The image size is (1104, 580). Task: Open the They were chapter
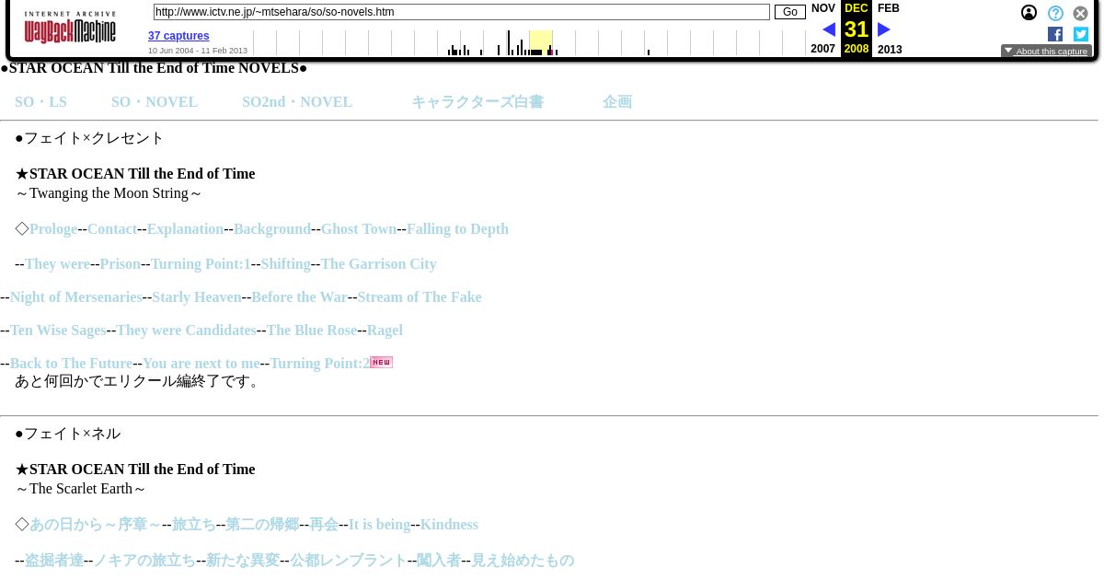click(57, 264)
